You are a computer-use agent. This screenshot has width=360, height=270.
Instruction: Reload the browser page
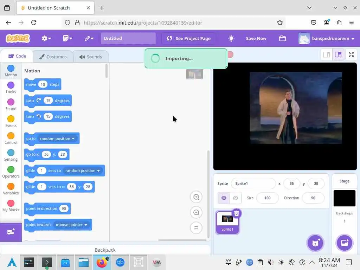[x=34, y=22]
